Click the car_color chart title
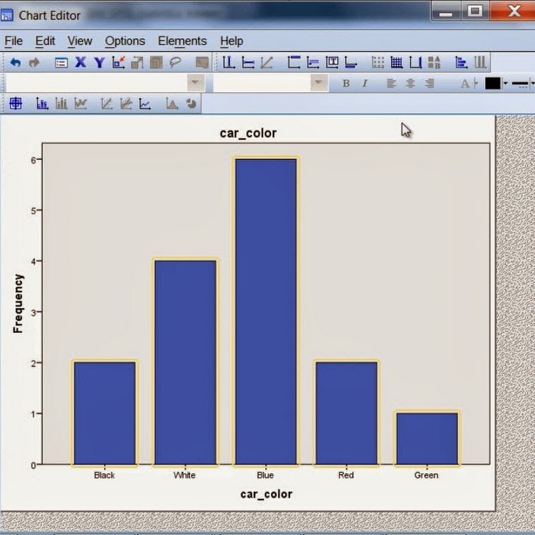535x535 pixels. (x=248, y=133)
